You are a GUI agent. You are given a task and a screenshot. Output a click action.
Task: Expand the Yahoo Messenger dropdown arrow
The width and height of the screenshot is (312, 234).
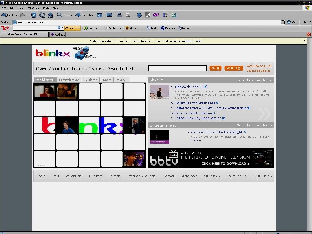pos(144,28)
